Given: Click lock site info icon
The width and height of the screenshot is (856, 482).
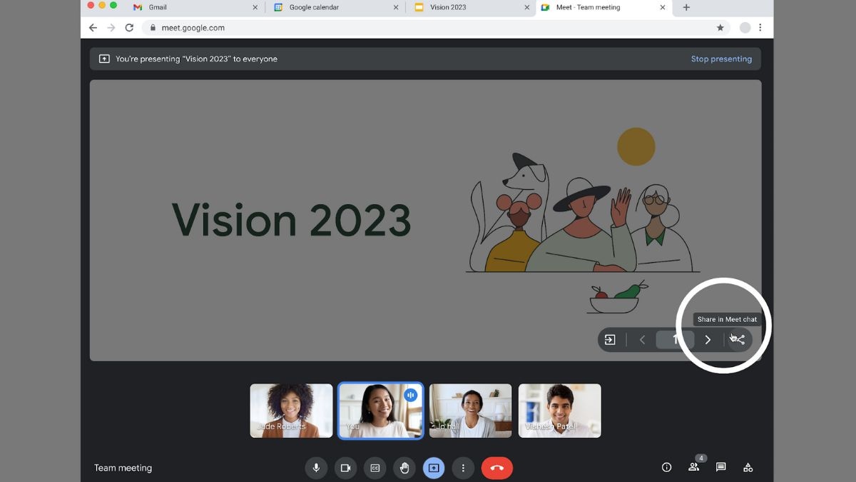Looking at the screenshot, I should [153, 28].
